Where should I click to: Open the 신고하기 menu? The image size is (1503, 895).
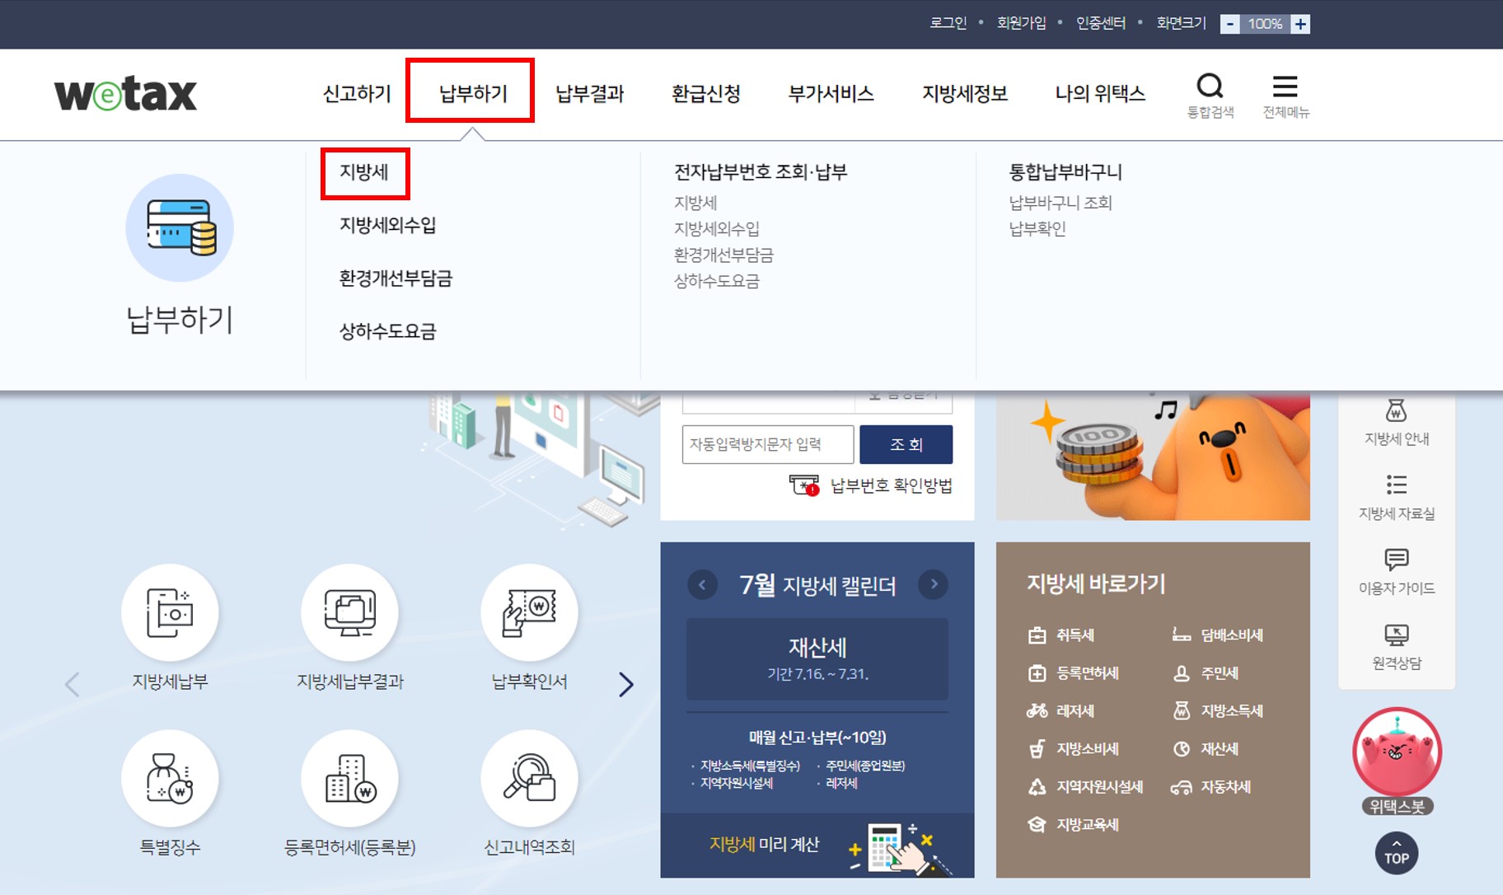(x=357, y=94)
